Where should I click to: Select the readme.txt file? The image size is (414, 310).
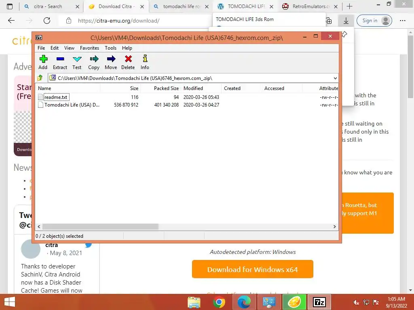[56, 97]
